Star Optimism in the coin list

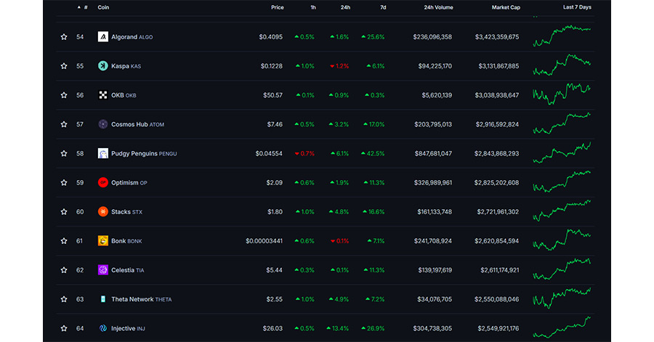[x=64, y=183]
